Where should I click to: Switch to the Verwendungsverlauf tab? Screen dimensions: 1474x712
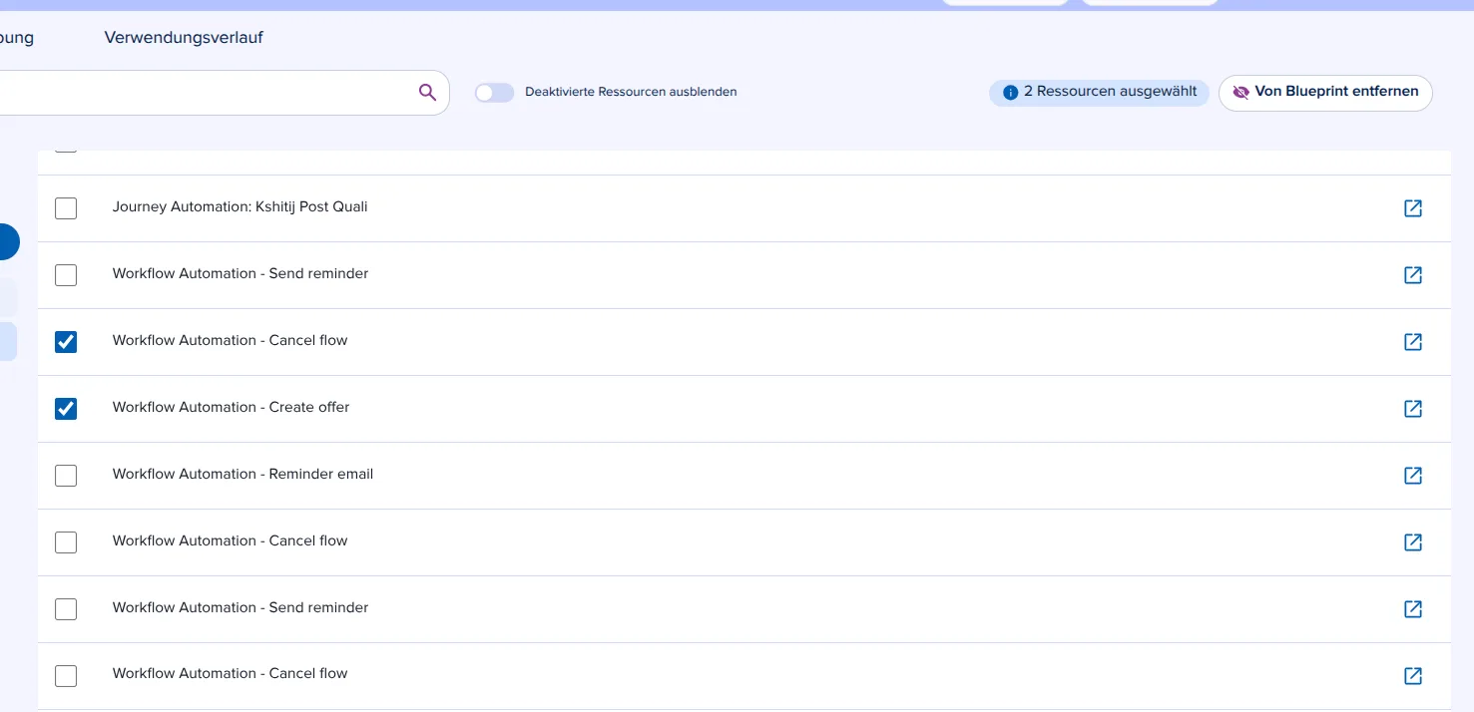tap(184, 38)
